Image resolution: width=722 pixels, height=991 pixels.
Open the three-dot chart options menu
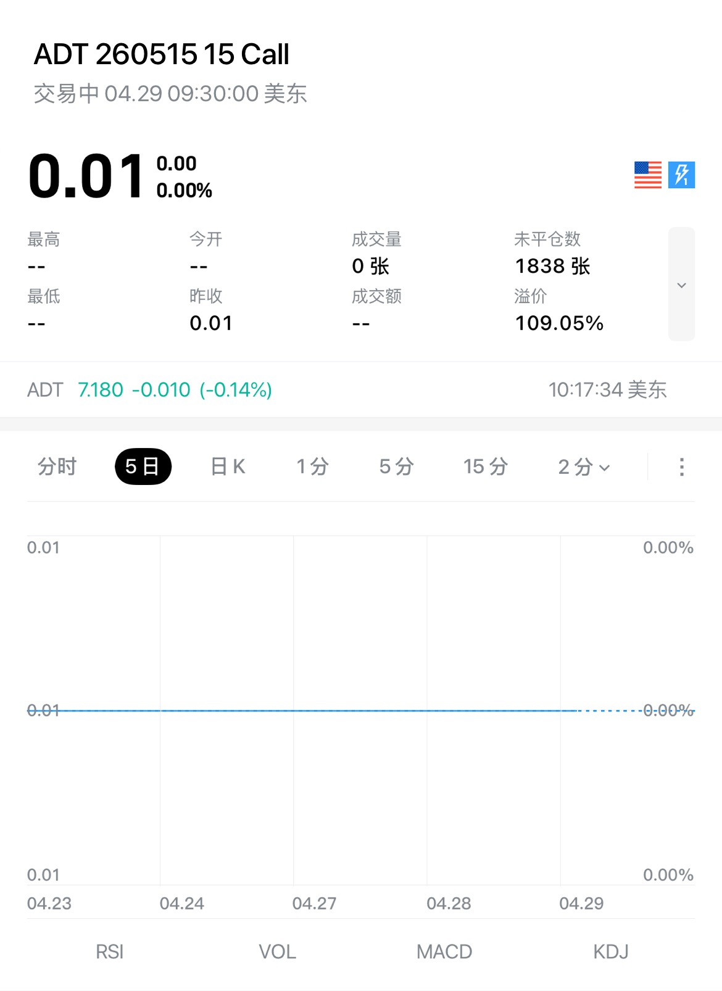tap(681, 466)
